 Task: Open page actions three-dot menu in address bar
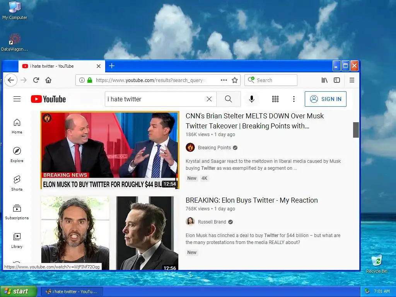[x=224, y=80]
